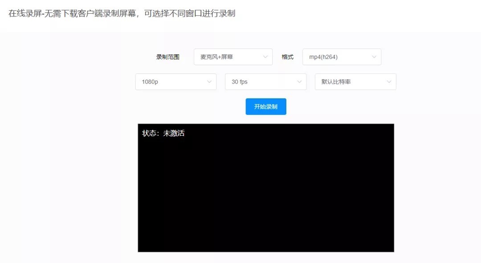Image resolution: width=481 pixels, height=263 pixels.
Task: Click the black video preview area
Action: pyautogui.click(x=266, y=196)
